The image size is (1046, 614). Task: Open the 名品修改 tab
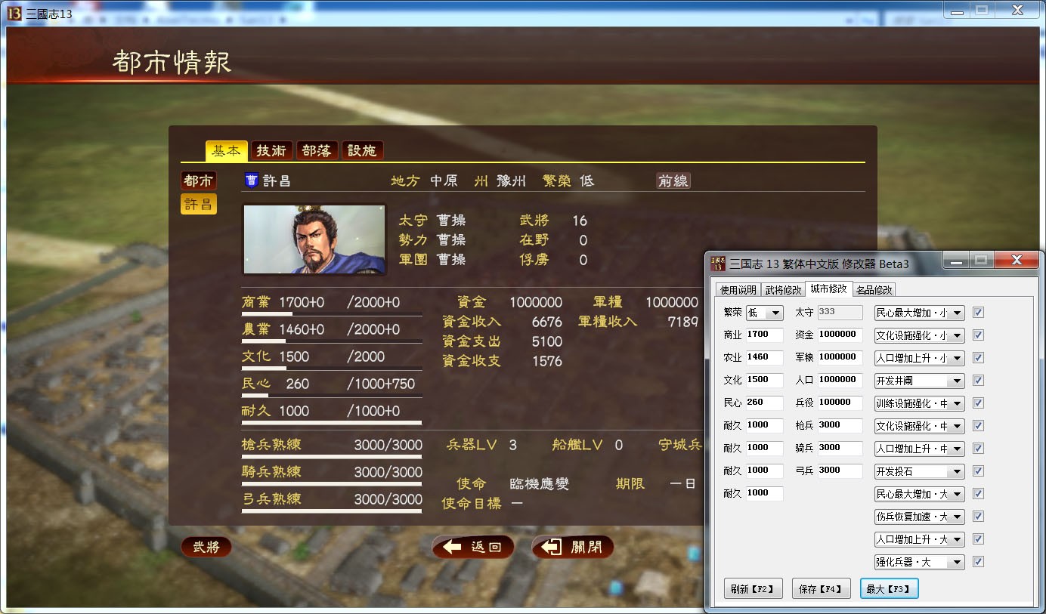point(874,289)
